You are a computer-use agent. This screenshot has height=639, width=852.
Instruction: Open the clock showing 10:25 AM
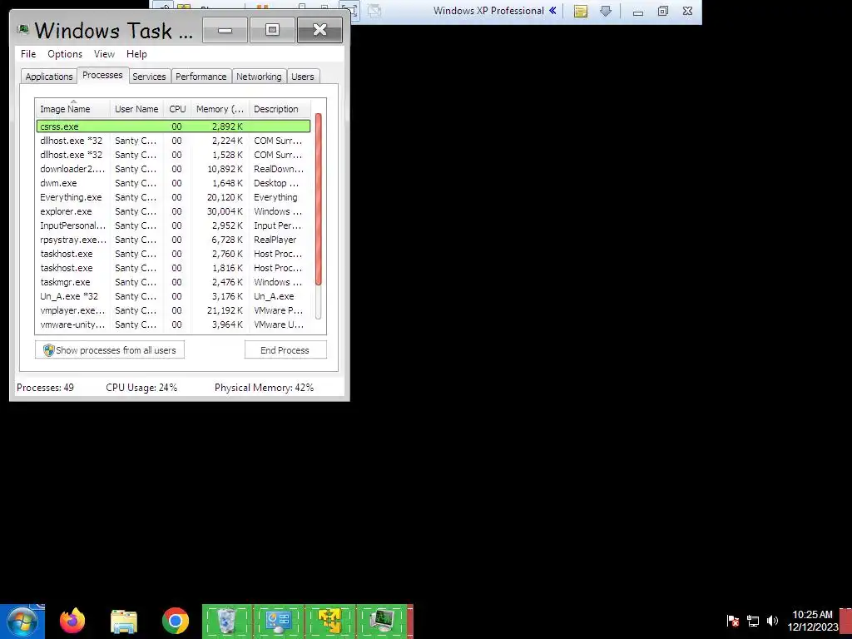[x=812, y=621]
